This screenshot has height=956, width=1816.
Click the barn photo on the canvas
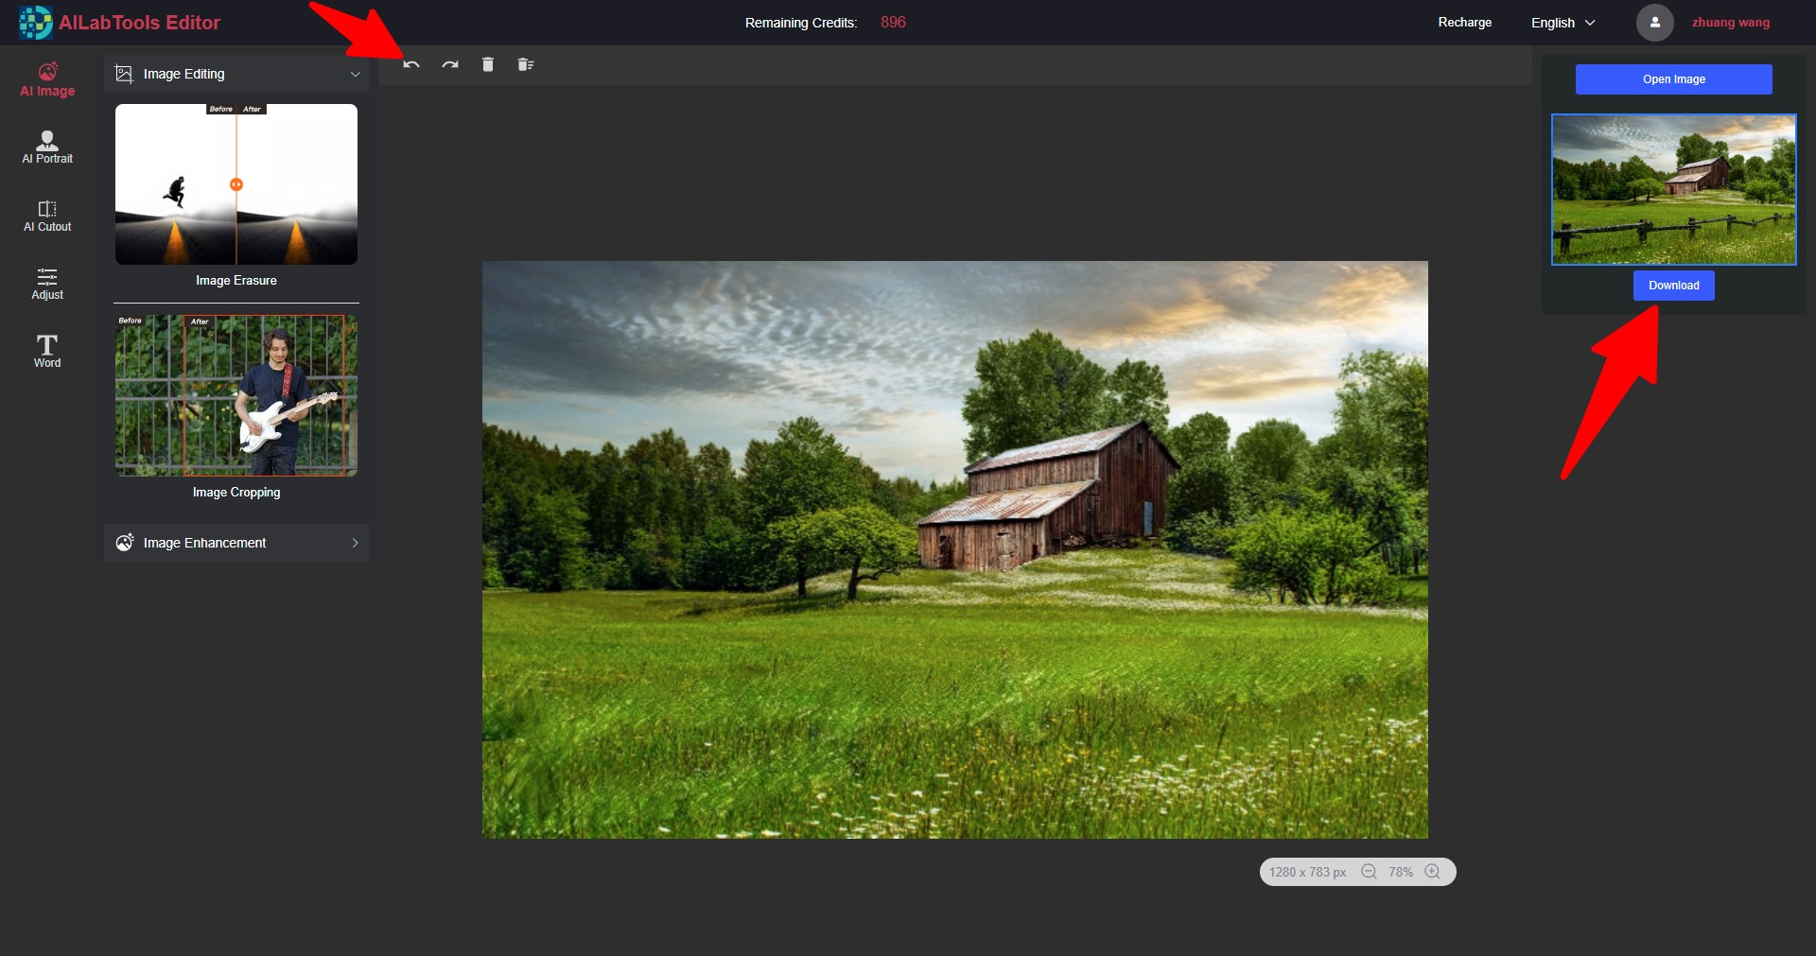[955, 549]
